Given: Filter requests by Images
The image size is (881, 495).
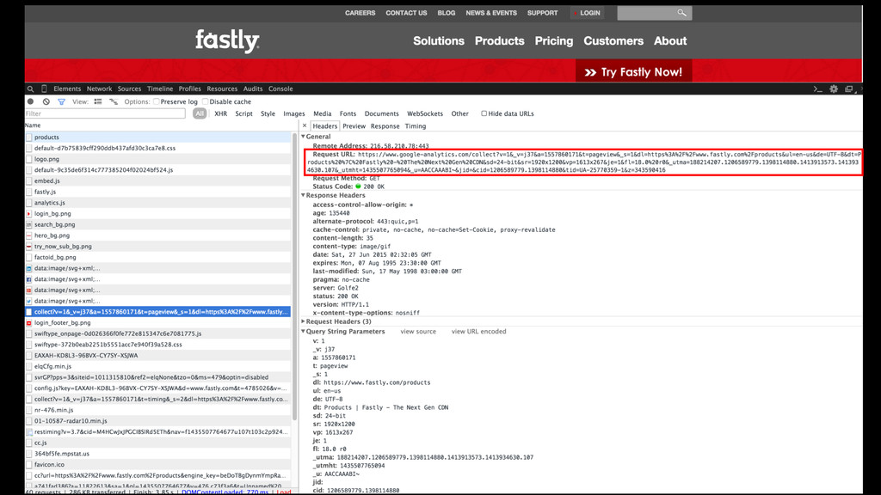Looking at the screenshot, I should pyautogui.click(x=294, y=113).
